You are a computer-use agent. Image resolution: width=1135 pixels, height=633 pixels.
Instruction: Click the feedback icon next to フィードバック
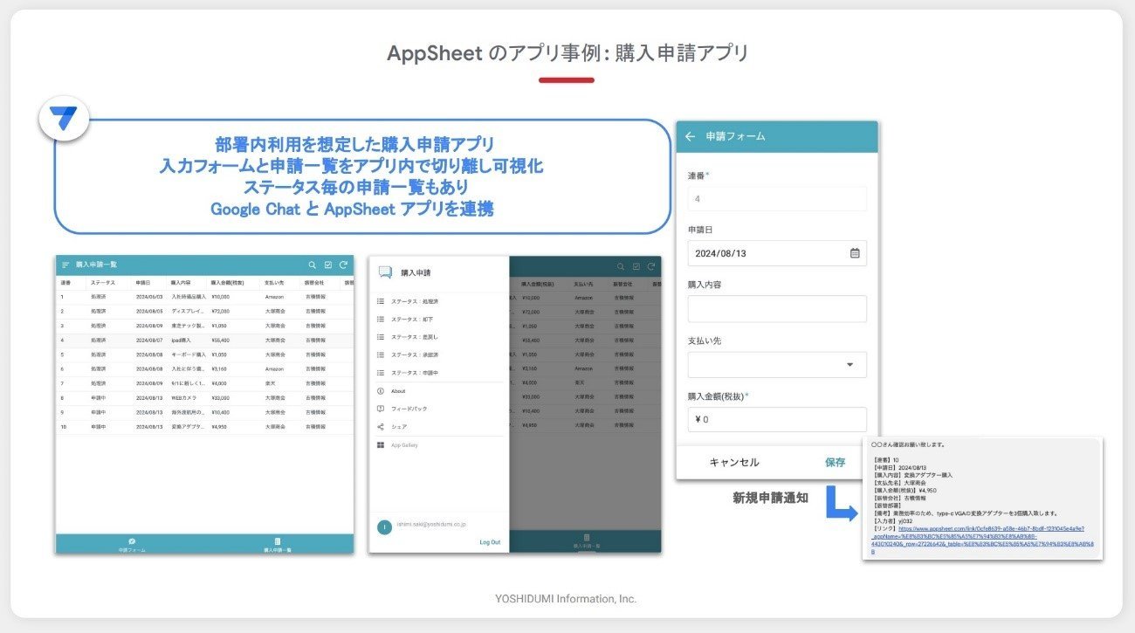381,409
